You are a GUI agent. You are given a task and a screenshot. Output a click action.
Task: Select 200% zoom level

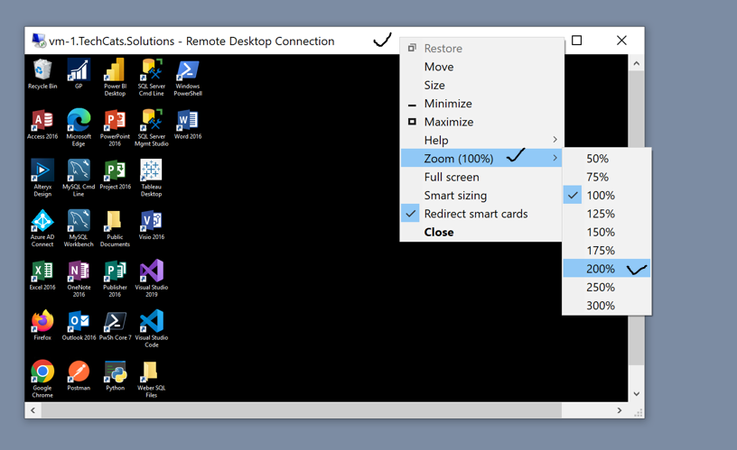tap(606, 269)
